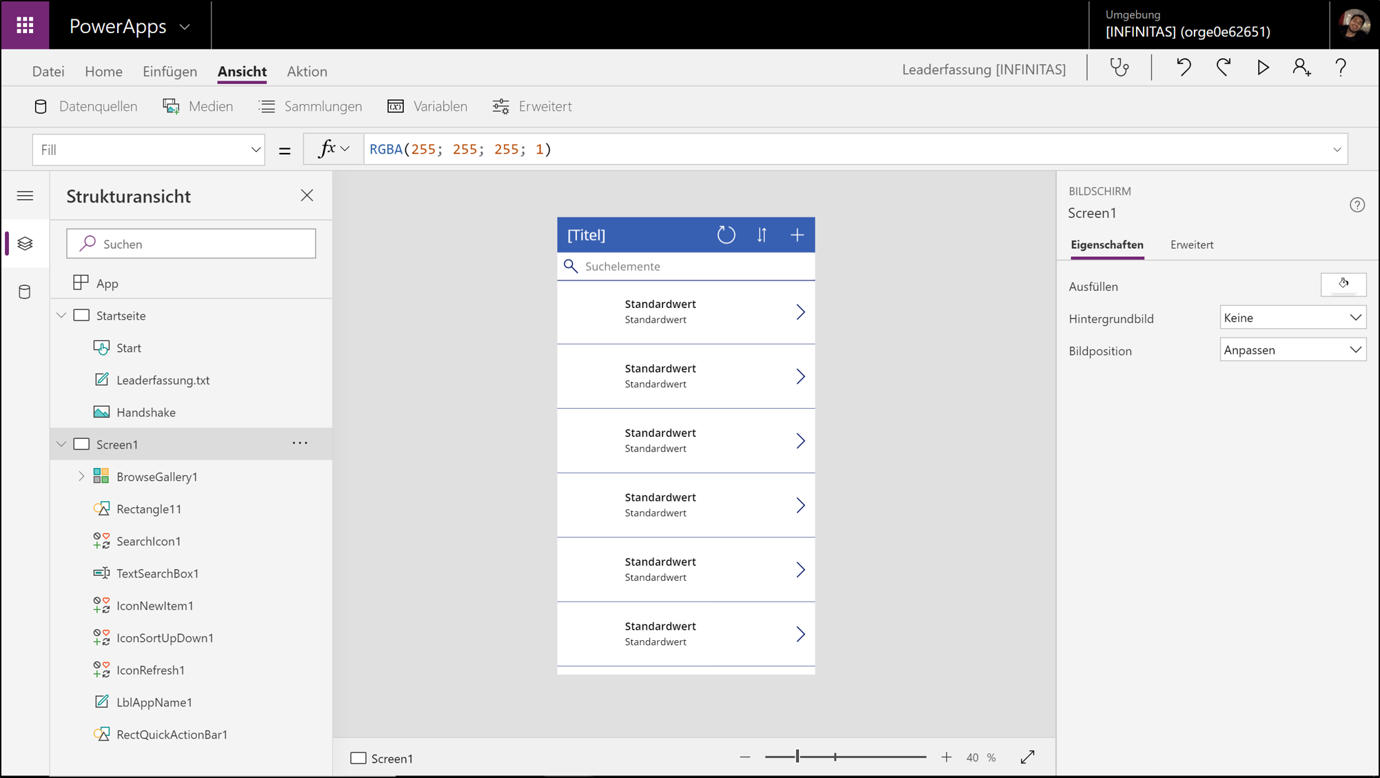The width and height of the screenshot is (1380, 778).
Task: Open the Share app icon
Action: coord(1302,68)
